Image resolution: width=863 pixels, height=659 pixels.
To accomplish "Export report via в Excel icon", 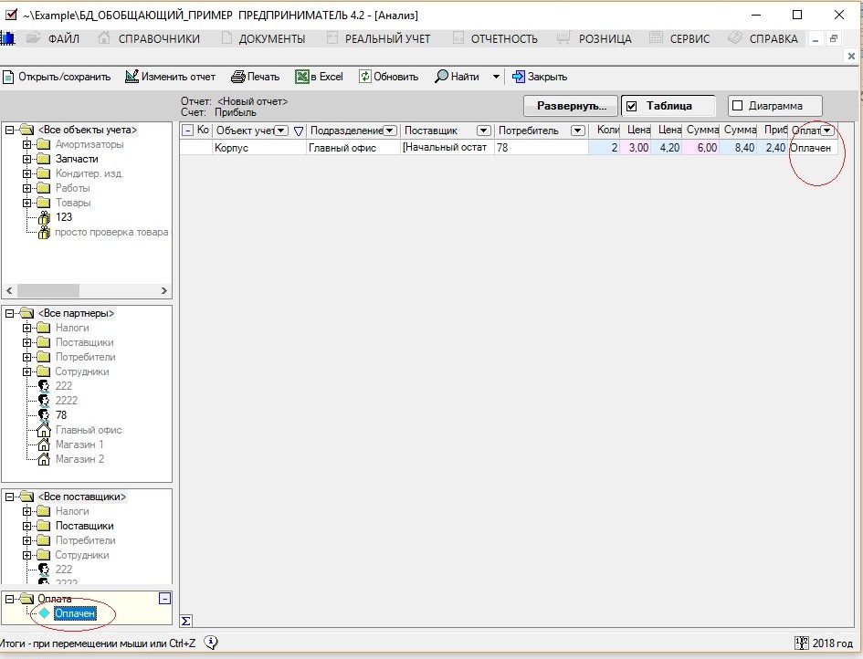I will point(301,77).
